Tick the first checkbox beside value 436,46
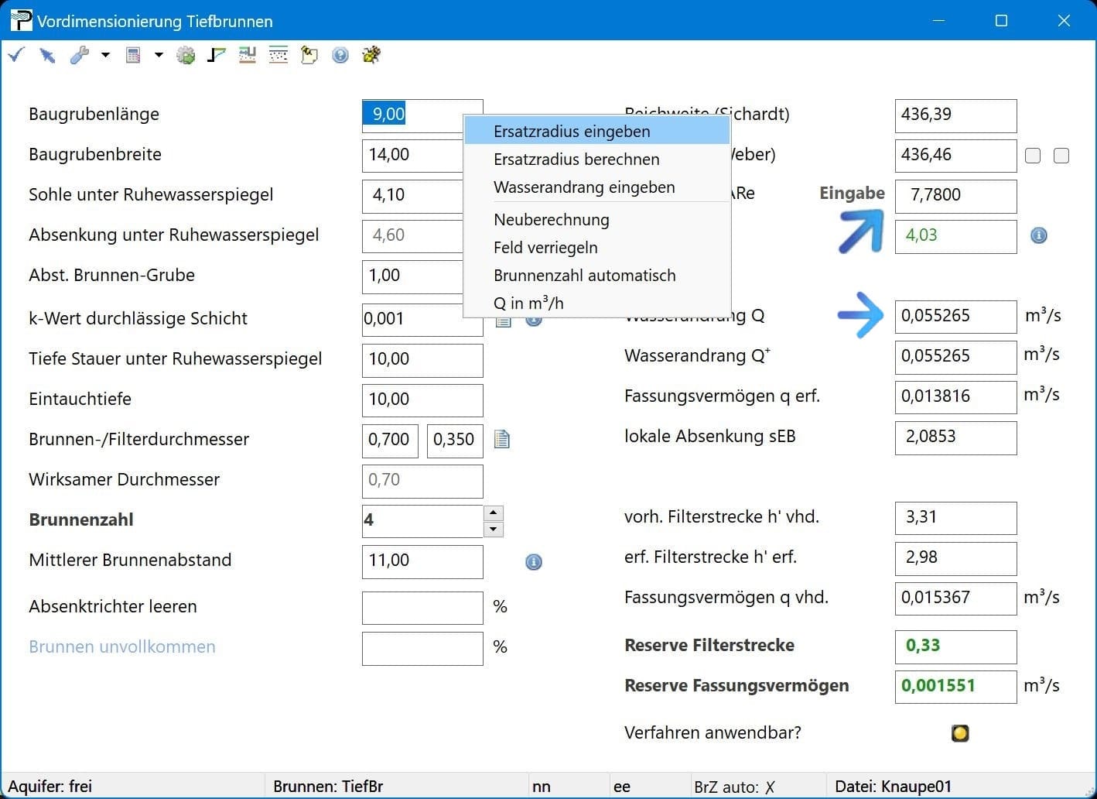The height and width of the screenshot is (799, 1097). tap(1033, 156)
